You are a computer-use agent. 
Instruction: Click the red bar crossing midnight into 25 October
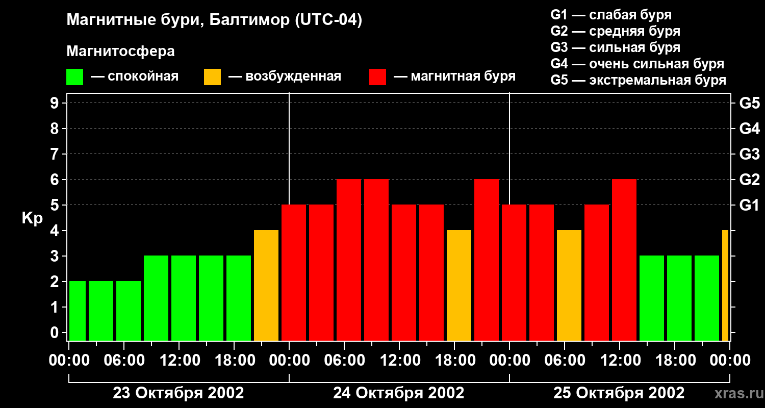click(514, 273)
